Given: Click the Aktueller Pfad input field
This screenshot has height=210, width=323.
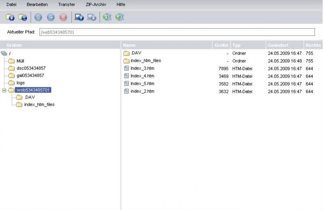Looking at the screenshot, I should [x=177, y=32].
